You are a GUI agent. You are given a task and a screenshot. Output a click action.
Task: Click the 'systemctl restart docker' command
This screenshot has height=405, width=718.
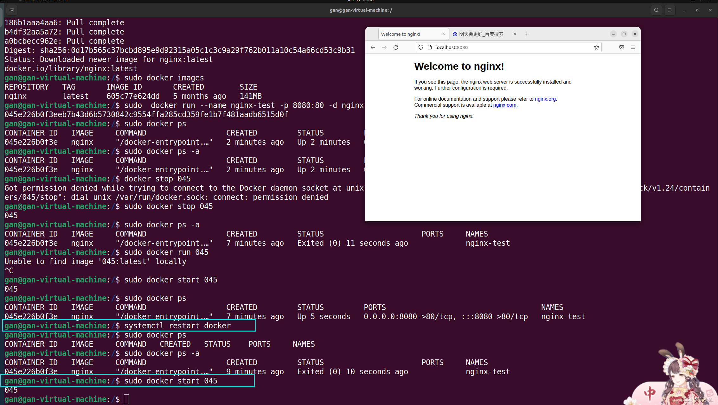coord(177,326)
